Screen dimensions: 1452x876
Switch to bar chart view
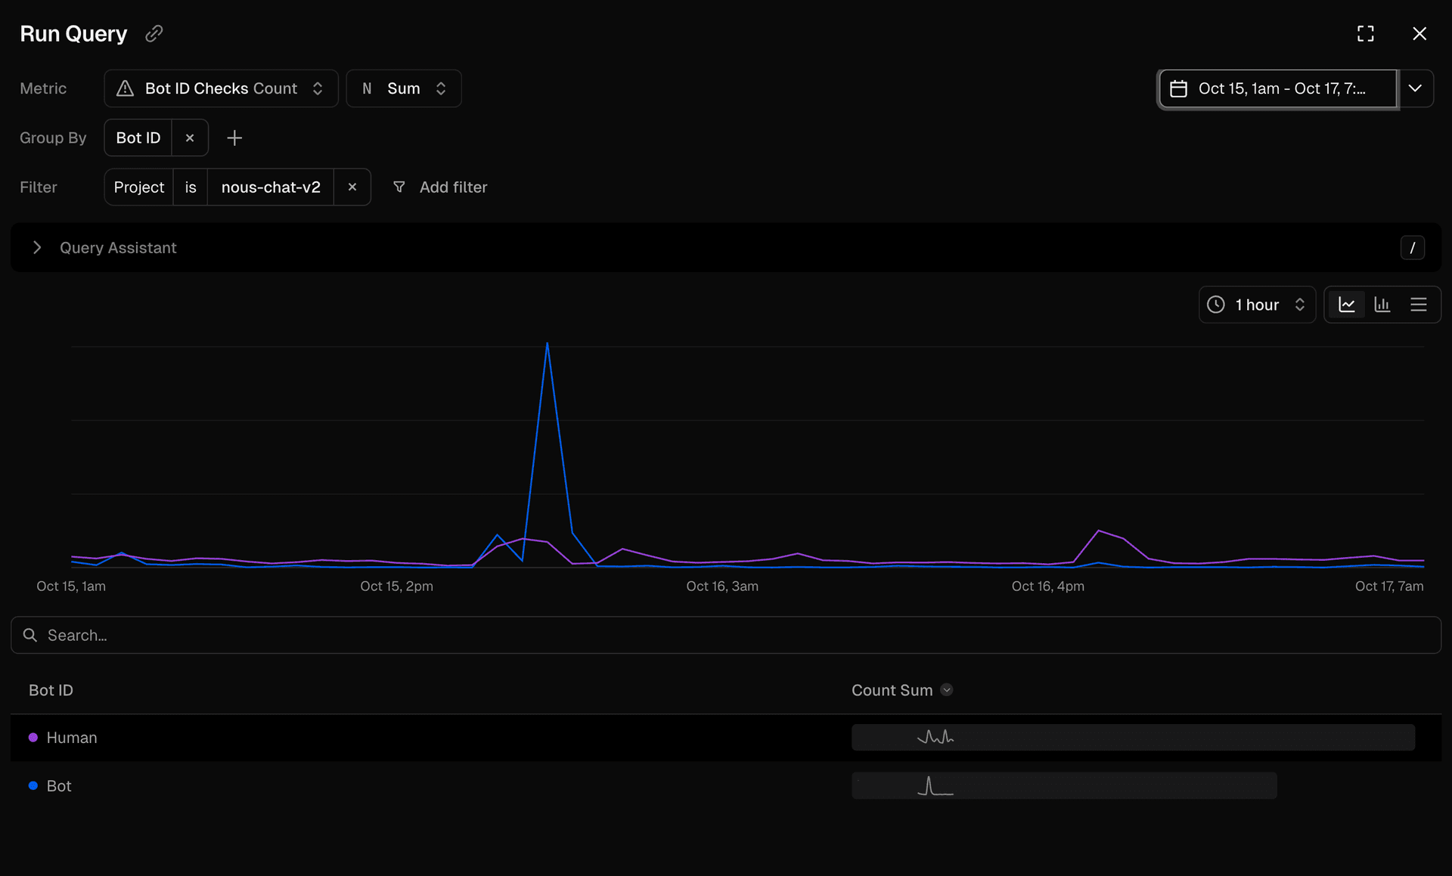[x=1382, y=305]
